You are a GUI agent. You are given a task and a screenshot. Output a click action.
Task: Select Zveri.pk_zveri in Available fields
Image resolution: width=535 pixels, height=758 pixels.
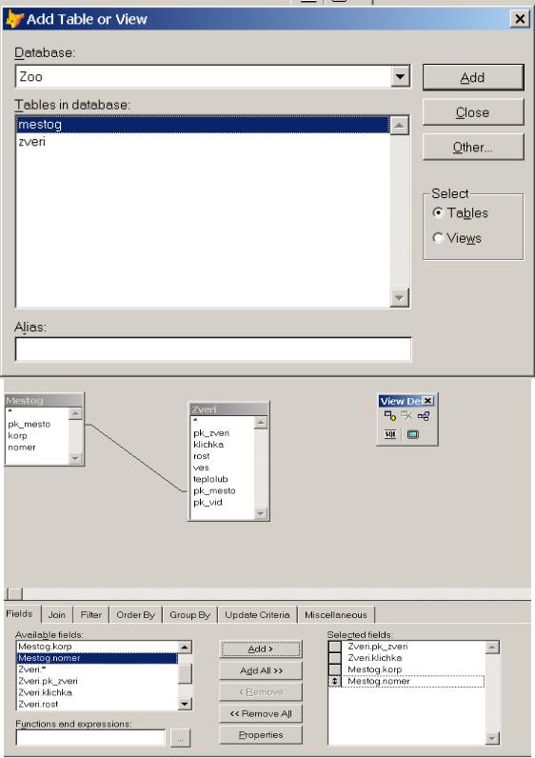click(x=97, y=681)
